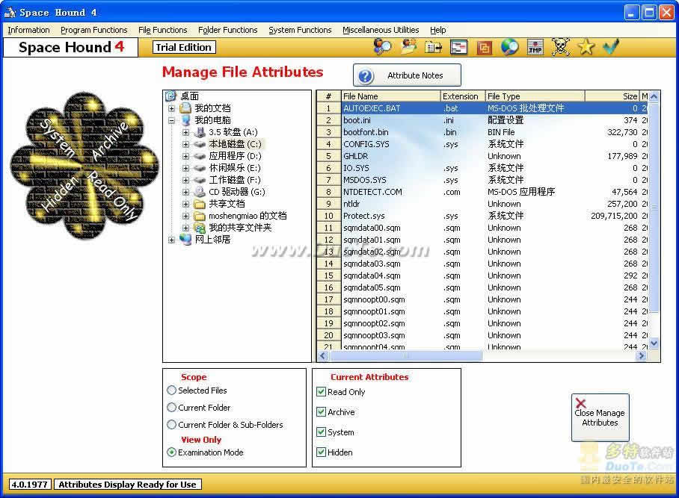Click the orange duplicate squares toolbar icon
The width and height of the screenshot is (679, 498).
click(484, 47)
